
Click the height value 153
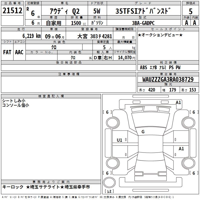(192, 90)
